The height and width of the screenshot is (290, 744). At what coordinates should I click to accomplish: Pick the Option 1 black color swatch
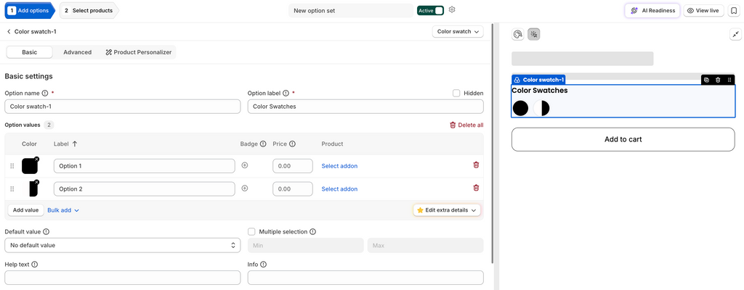coord(29,166)
